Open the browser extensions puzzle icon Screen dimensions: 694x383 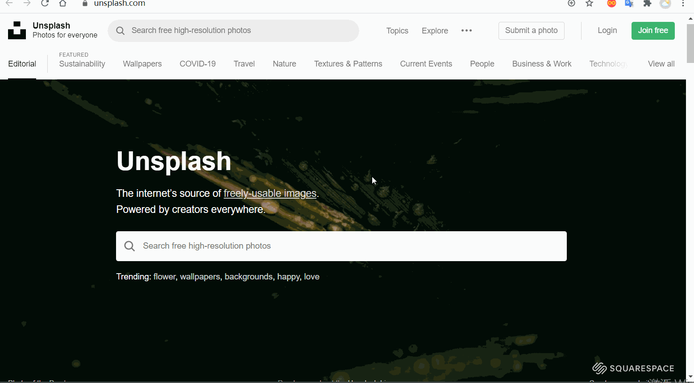(x=647, y=4)
